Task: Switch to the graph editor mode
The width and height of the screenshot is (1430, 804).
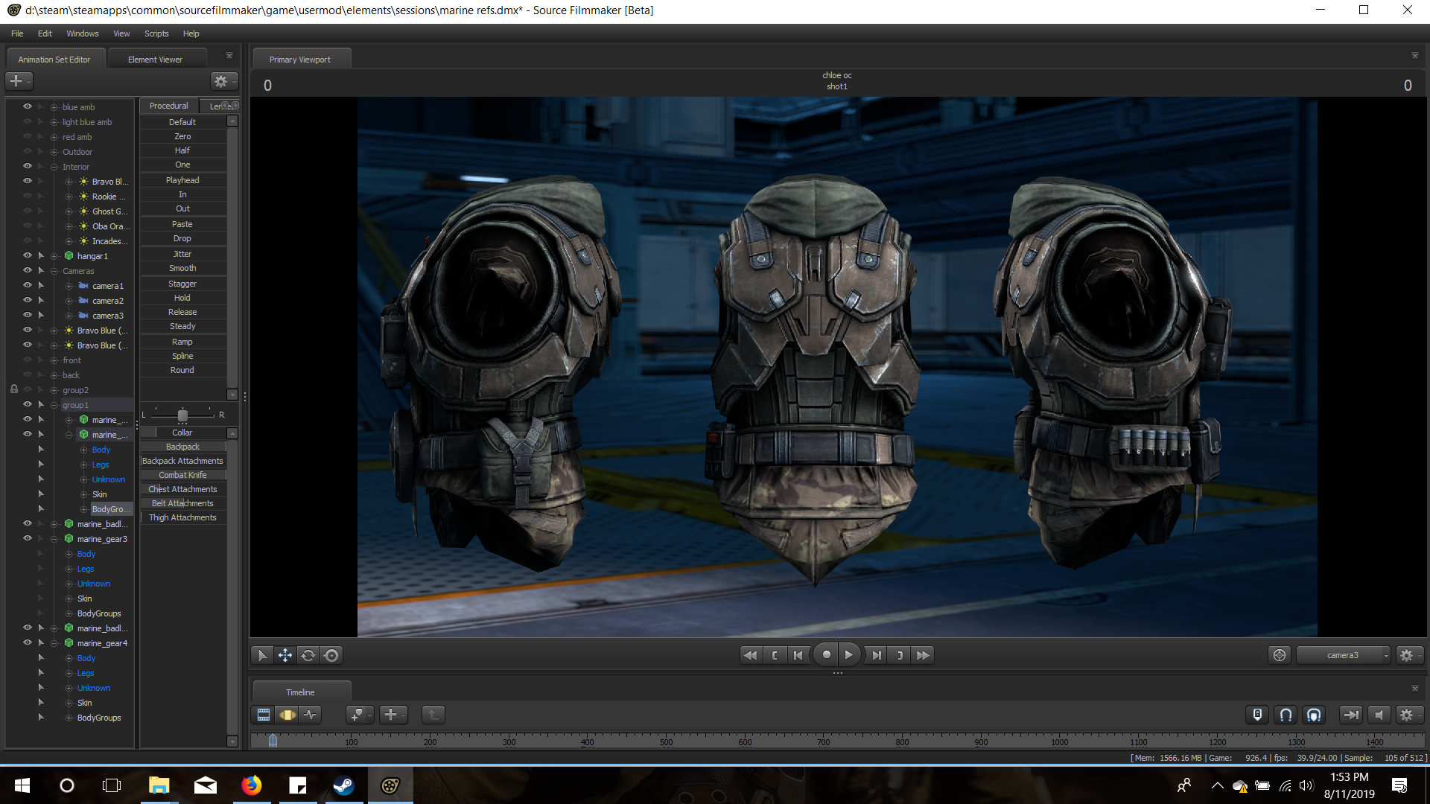Action: 310,715
